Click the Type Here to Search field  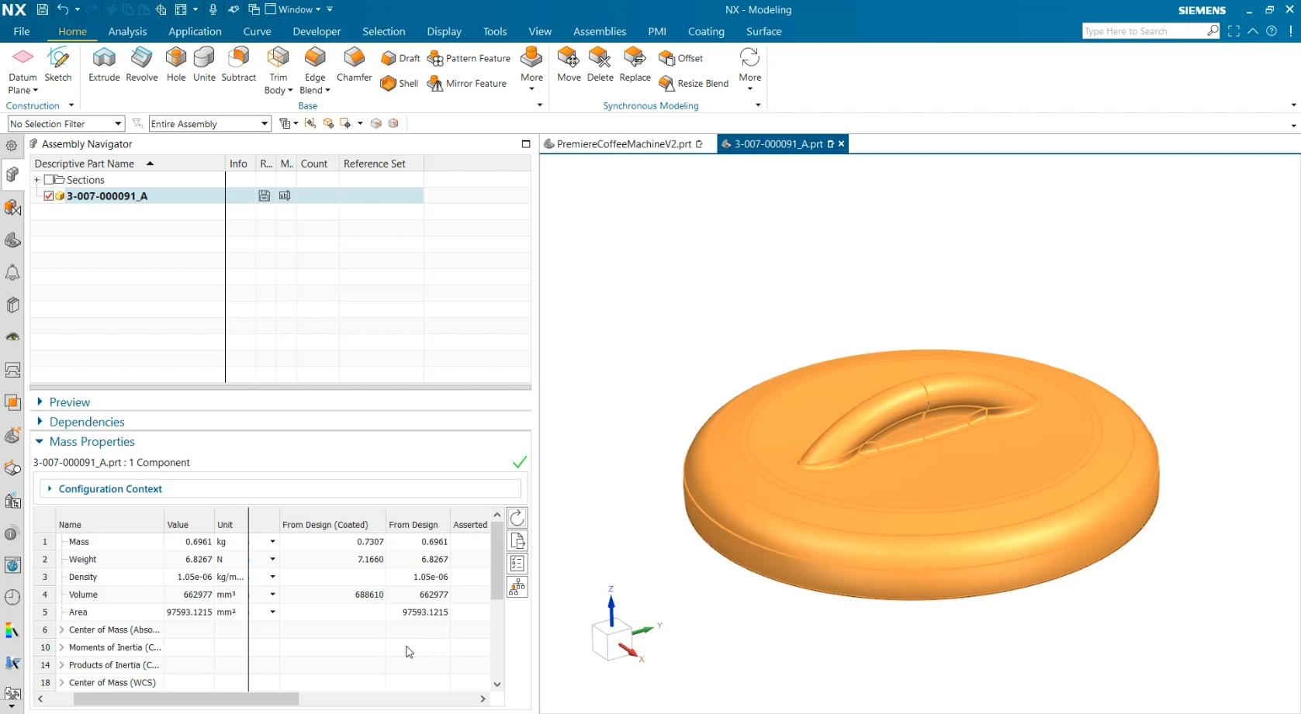(x=1143, y=31)
